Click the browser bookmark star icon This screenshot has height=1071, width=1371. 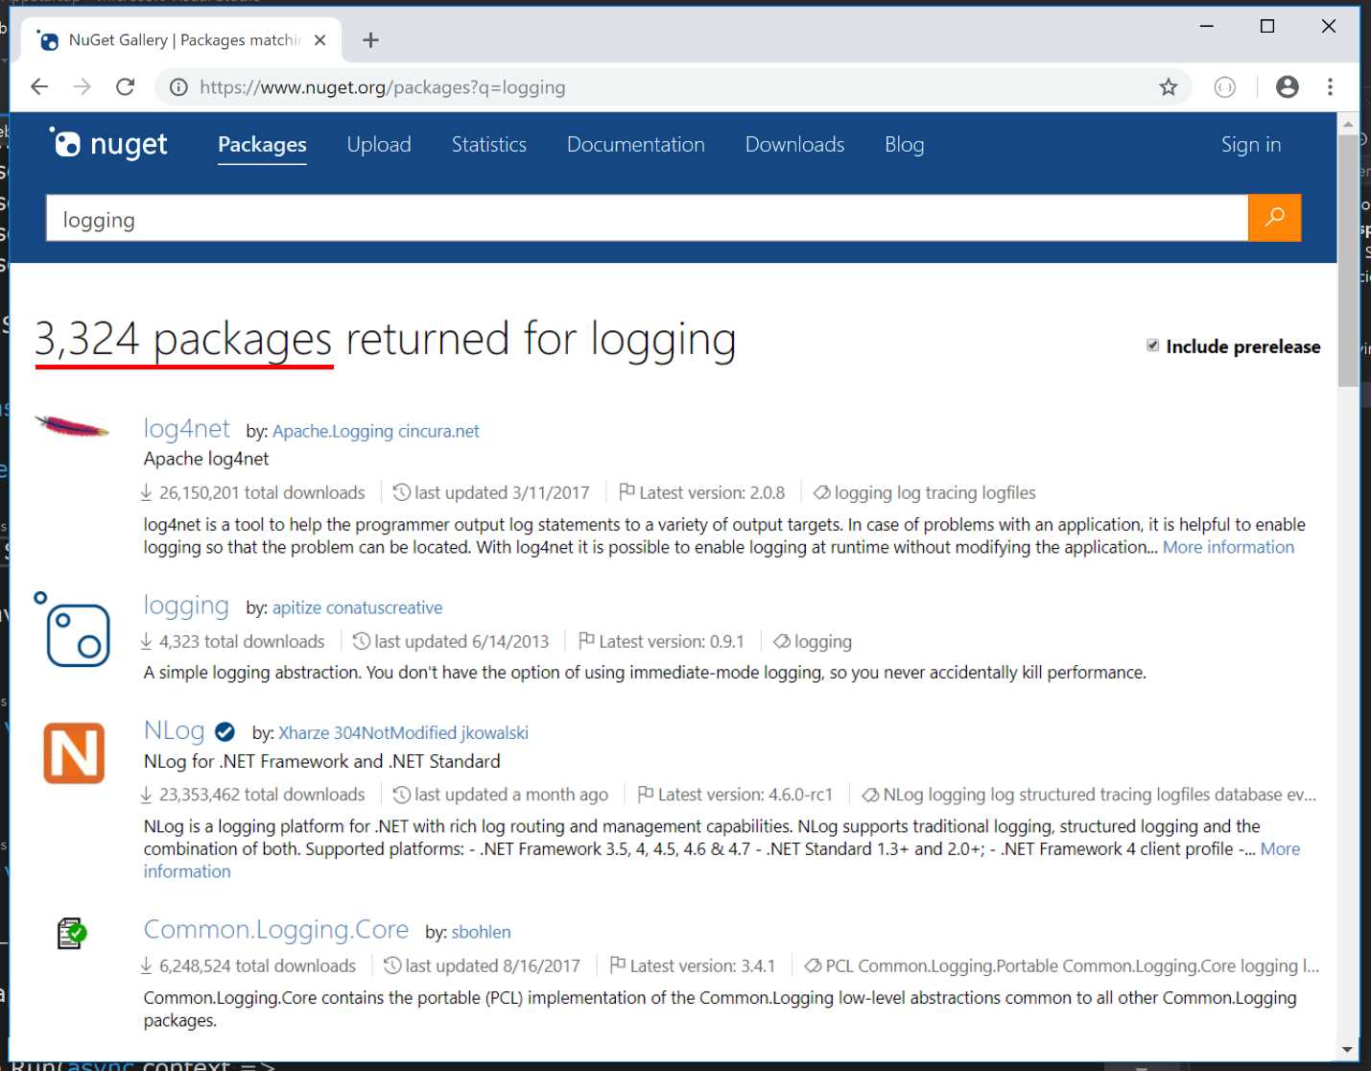1169,86
